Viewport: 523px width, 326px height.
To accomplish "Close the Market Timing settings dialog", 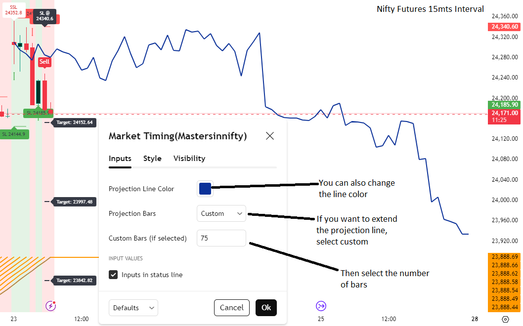I will pyautogui.click(x=270, y=136).
